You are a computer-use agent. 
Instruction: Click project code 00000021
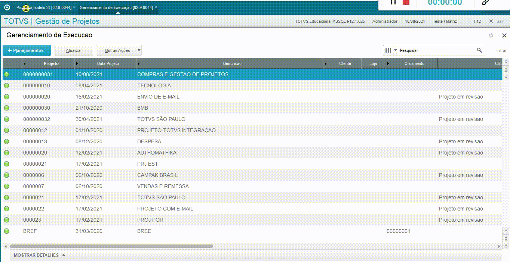point(35,164)
